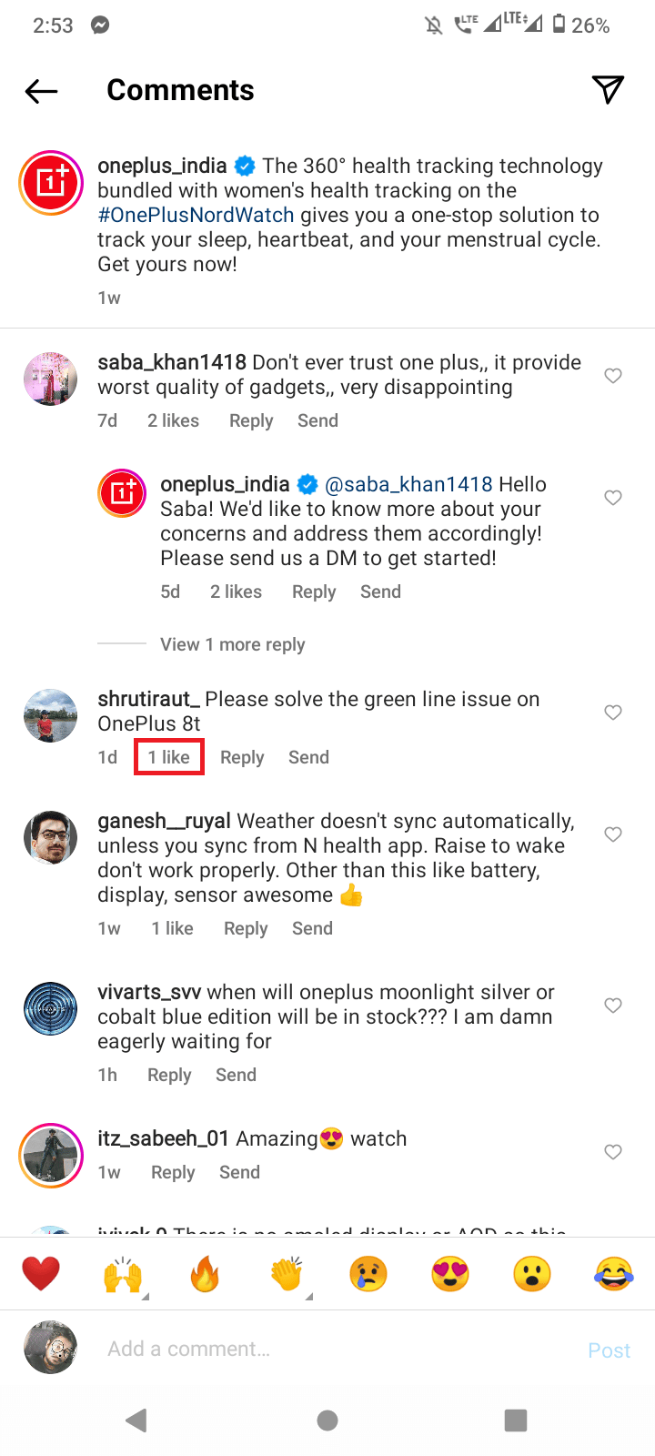Tap the Add a comment field
The width and height of the screenshot is (655, 1456).
click(x=327, y=1349)
